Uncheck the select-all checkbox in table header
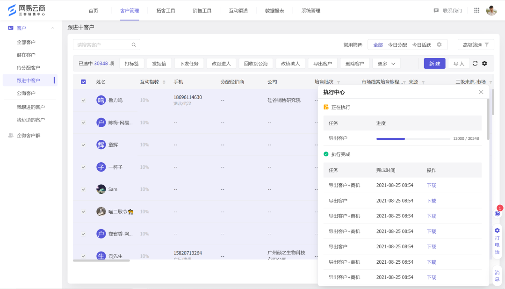Image resolution: width=505 pixels, height=289 pixels. pyautogui.click(x=83, y=81)
